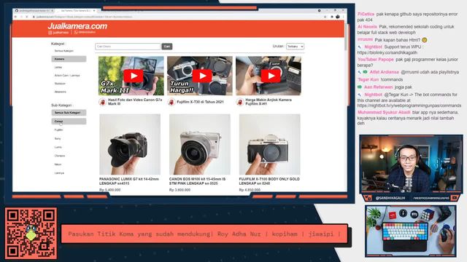The width and height of the screenshot is (467, 262).
Task: Click the QR code in stream overlay
Action: coord(31,233)
